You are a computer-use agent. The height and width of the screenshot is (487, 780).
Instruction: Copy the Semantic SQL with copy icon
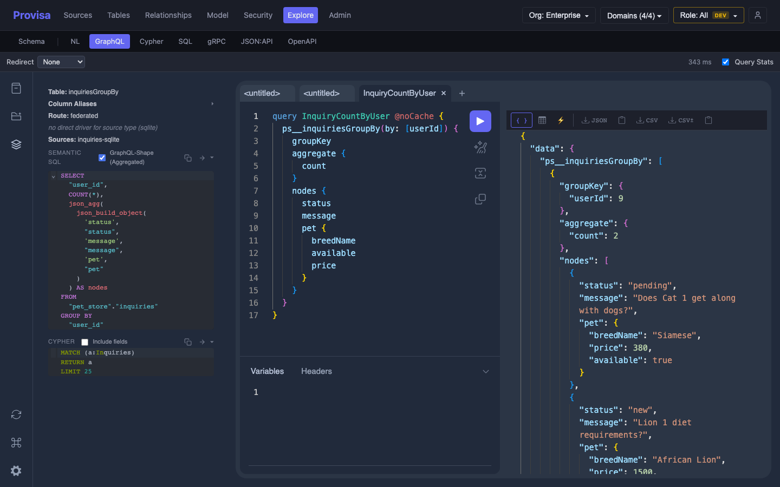188,158
